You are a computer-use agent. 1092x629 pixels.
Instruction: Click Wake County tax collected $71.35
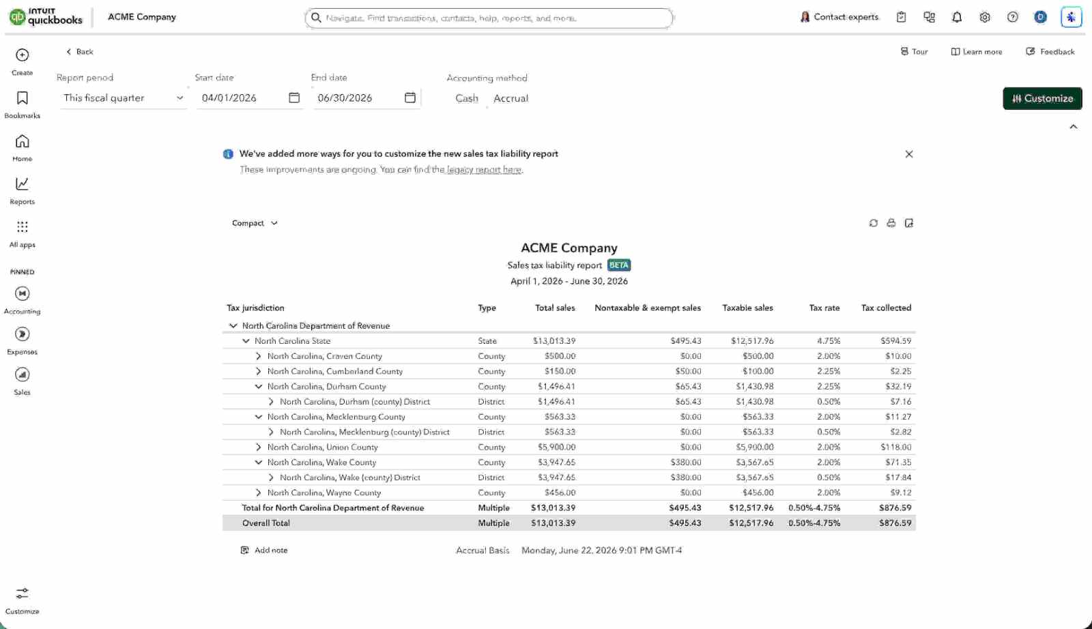(898, 462)
